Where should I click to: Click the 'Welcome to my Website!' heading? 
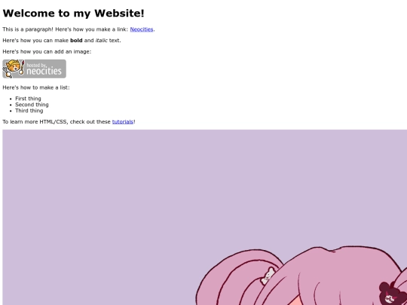[73, 14]
